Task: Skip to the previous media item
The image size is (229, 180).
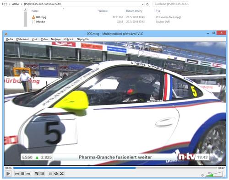Action: [17, 174]
